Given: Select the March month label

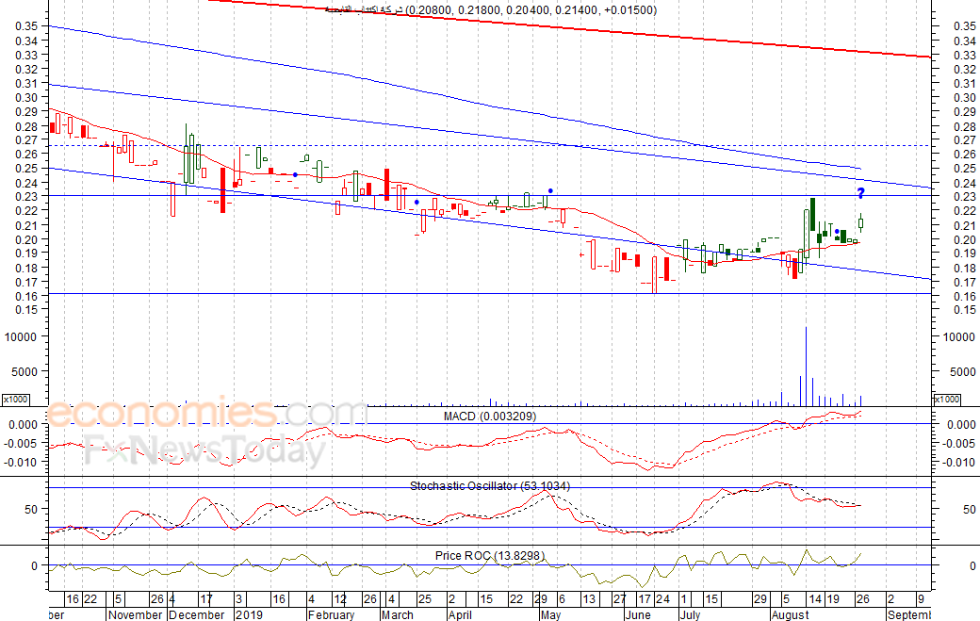Looking at the screenshot, I should [x=398, y=614].
